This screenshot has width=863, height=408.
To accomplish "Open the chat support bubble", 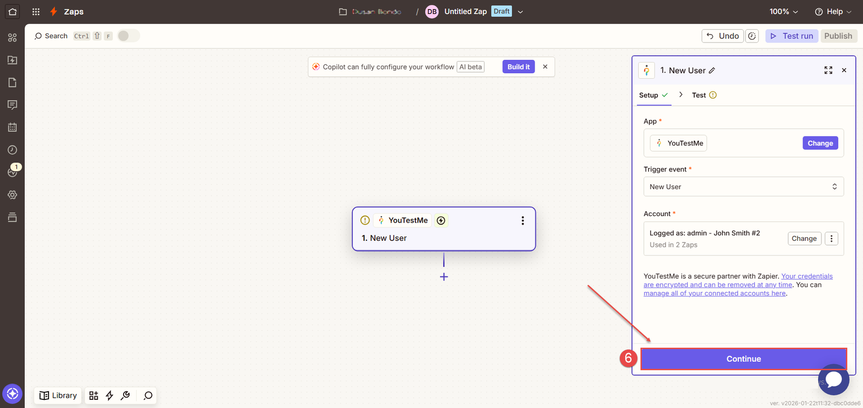I will 833,379.
